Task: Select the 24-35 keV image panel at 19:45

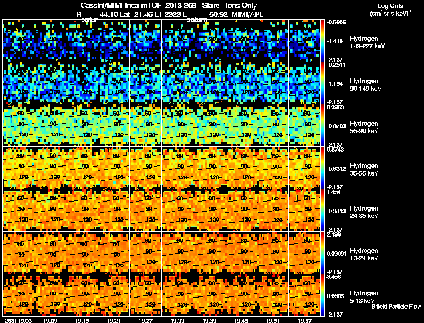Action: point(241,211)
